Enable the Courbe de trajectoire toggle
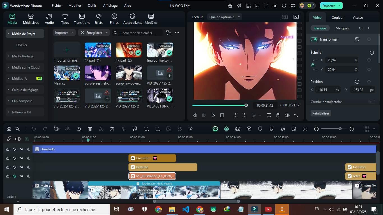383x215 pixels. click(372, 102)
